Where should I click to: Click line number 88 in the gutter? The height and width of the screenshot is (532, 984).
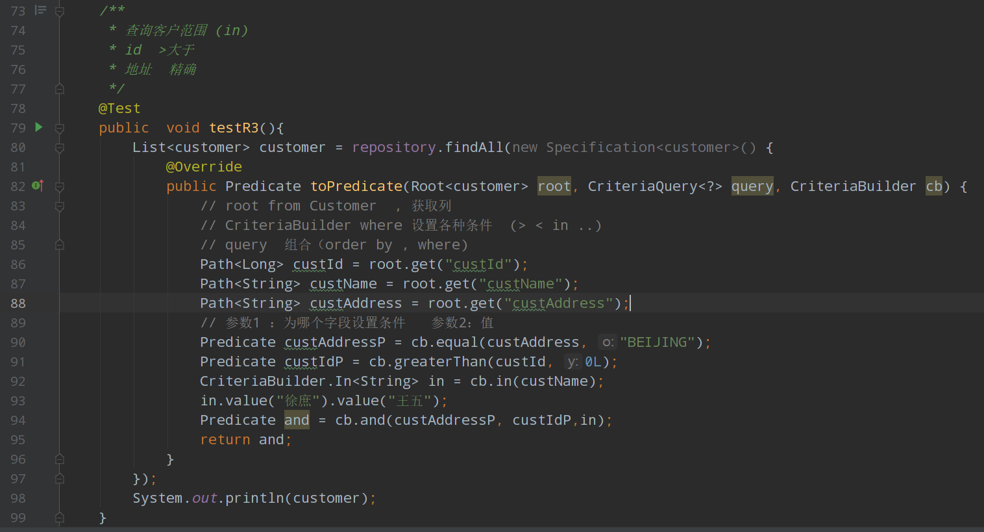pyautogui.click(x=18, y=303)
